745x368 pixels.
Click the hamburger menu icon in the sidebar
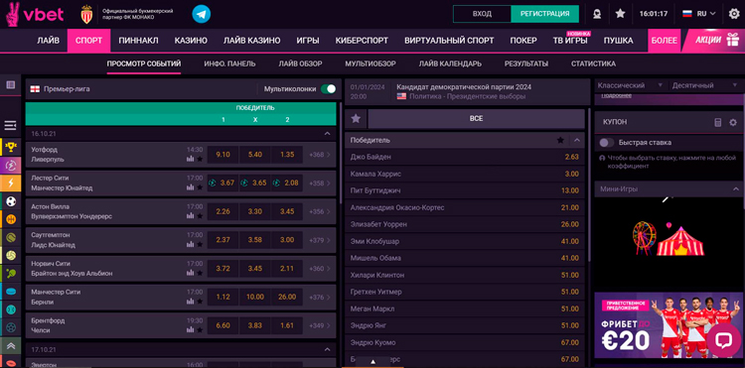[x=11, y=125]
